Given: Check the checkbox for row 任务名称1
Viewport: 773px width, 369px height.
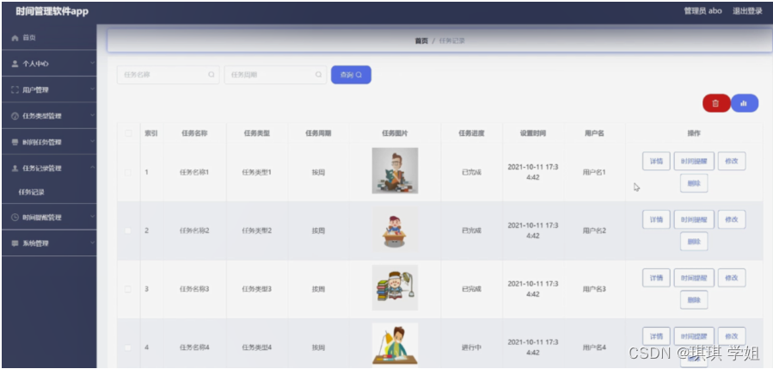Looking at the screenshot, I should tap(128, 173).
